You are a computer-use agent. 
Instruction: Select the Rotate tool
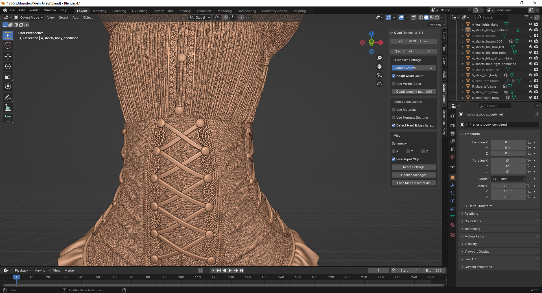coord(8,67)
